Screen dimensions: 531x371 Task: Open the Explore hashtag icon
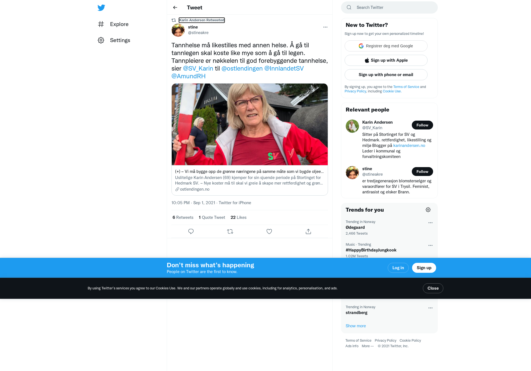(101, 24)
